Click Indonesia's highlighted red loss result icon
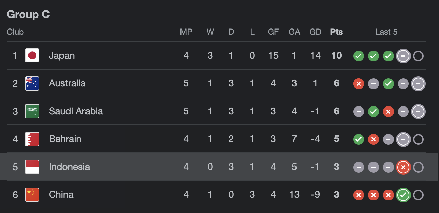The image size is (439, 213). click(x=403, y=167)
